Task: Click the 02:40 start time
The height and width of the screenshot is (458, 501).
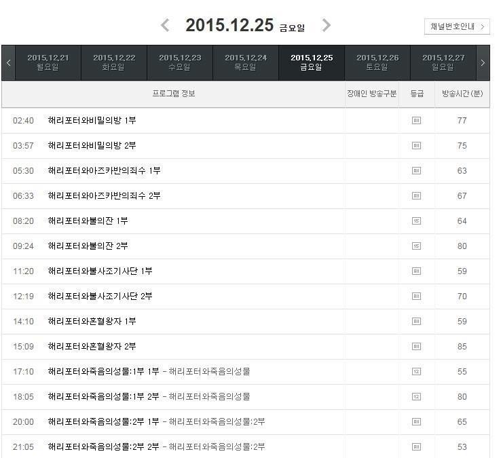Action: click(x=23, y=120)
